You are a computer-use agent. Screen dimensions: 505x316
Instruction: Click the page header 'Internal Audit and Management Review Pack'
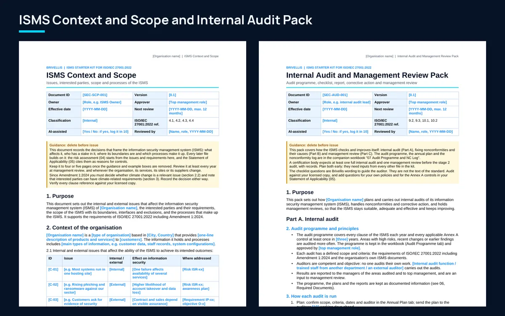[428, 56]
